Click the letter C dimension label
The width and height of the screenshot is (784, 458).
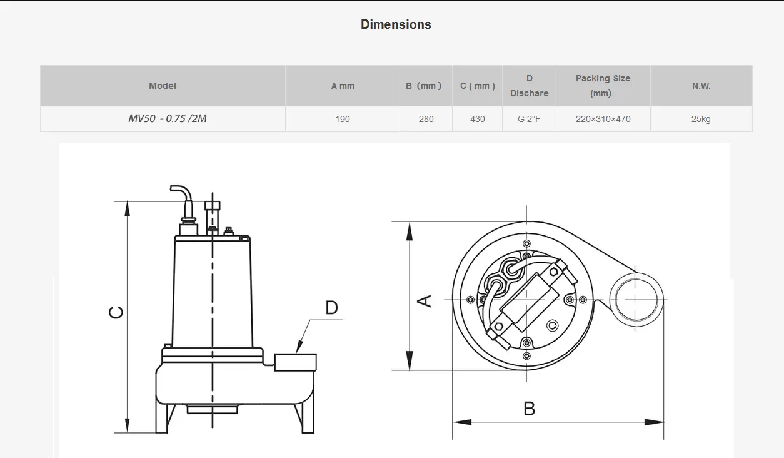(x=116, y=310)
